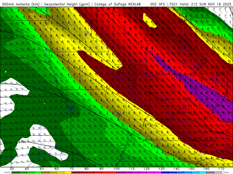This screenshot has width=233, height=174.
Task: Click the cyan color bar swatch
Action: coord(202,173)
